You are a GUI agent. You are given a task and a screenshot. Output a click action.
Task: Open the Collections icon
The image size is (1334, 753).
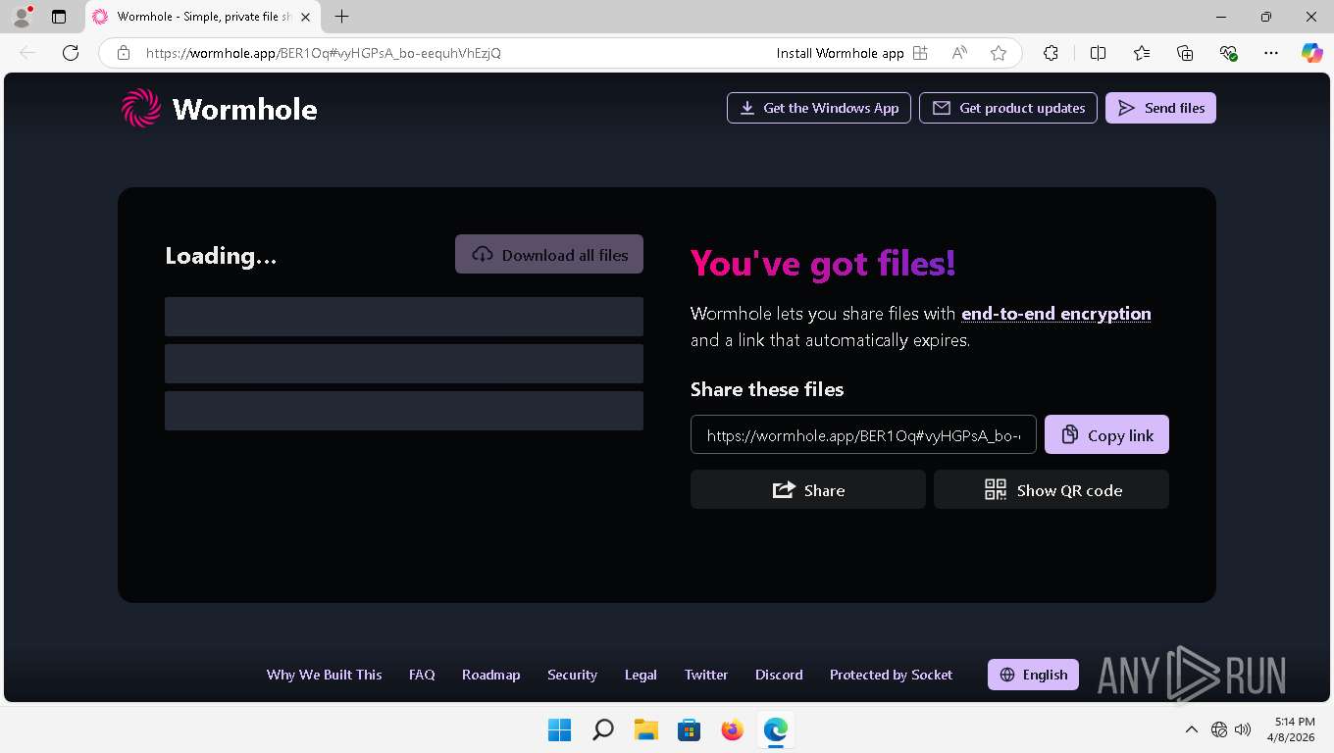(1185, 53)
